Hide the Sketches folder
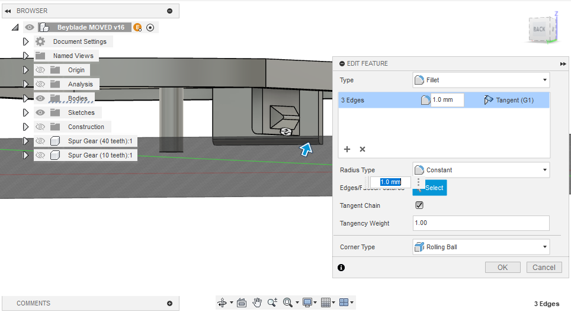The image size is (571, 312). [40, 112]
